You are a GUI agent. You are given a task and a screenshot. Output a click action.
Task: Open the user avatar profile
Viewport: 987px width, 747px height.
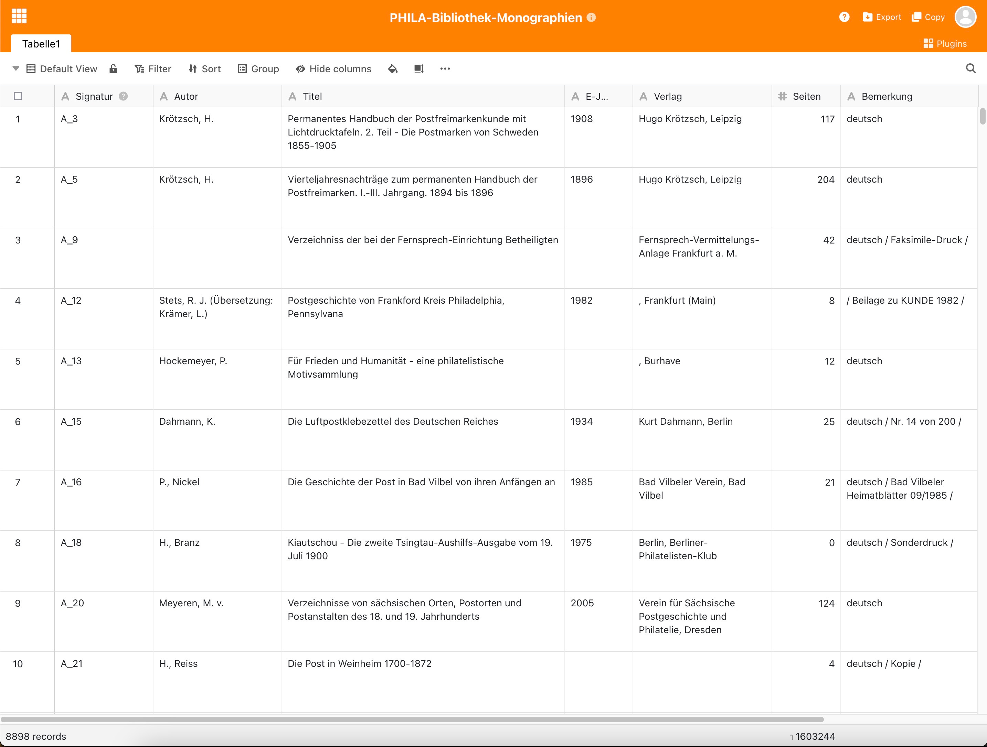(965, 17)
